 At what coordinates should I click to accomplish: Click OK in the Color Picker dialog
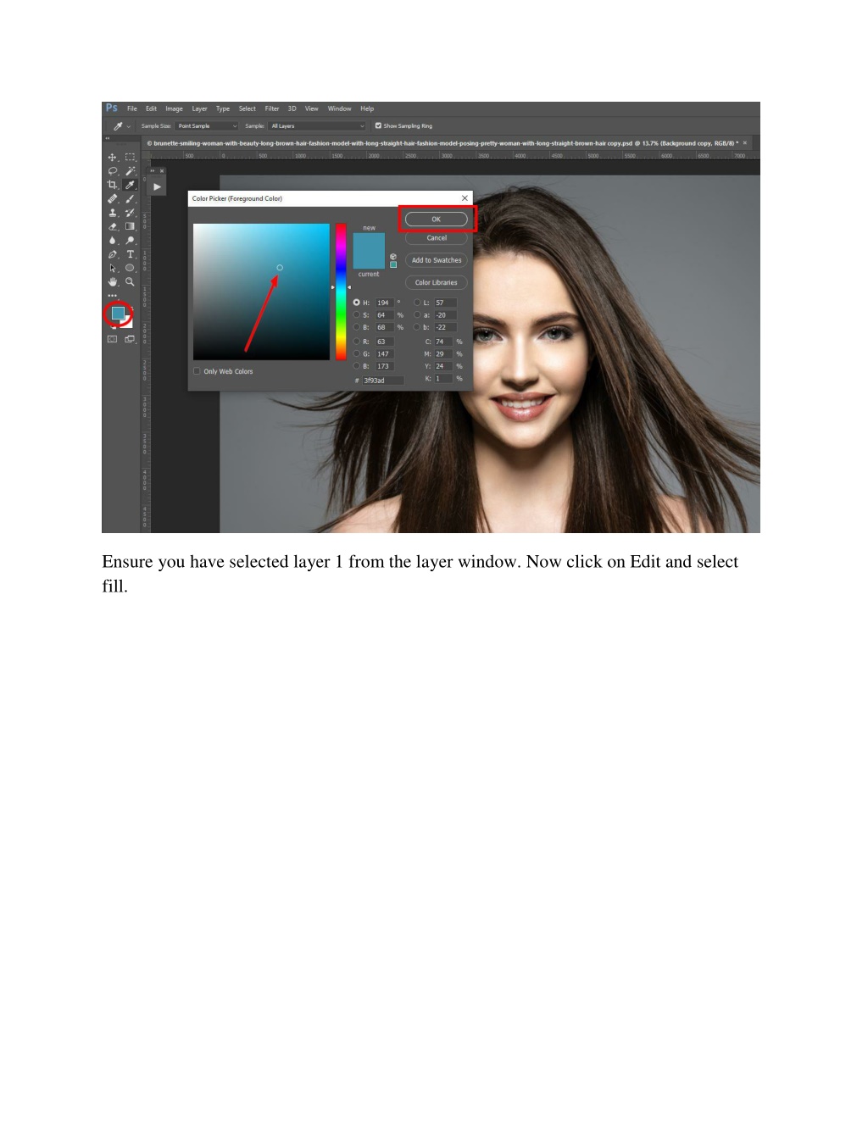pyautogui.click(x=436, y=220)
